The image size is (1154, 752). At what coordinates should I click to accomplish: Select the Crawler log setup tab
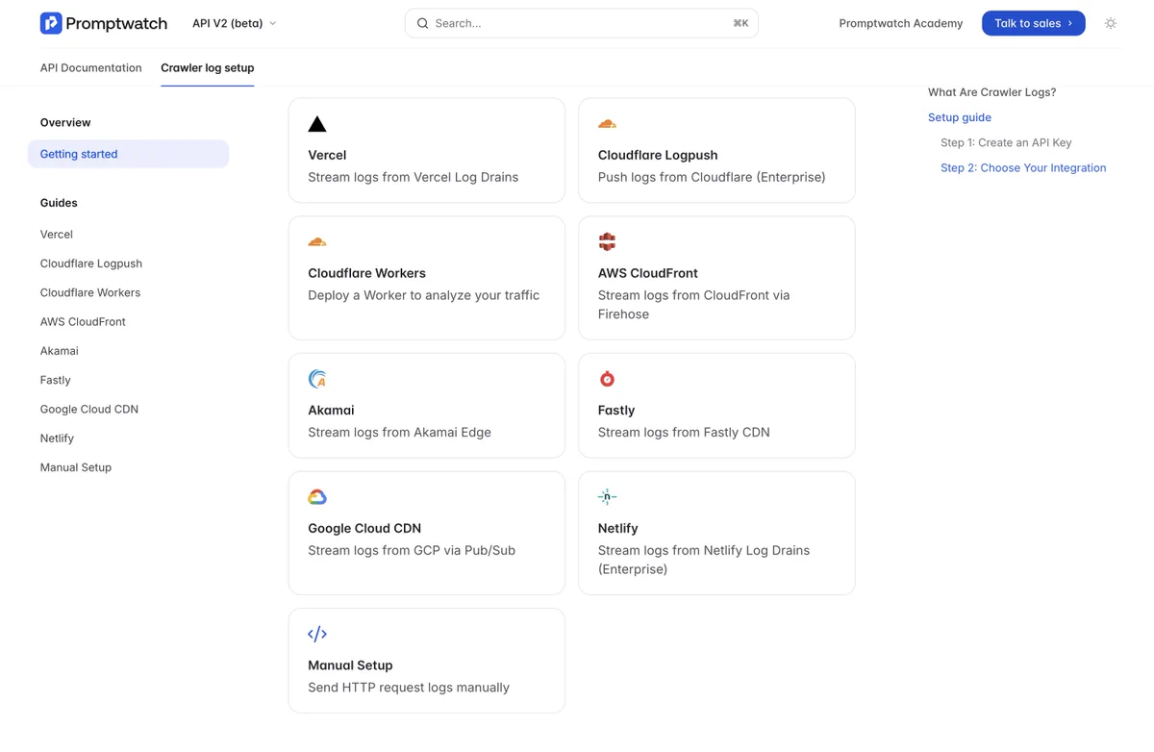tap(208, 68)
